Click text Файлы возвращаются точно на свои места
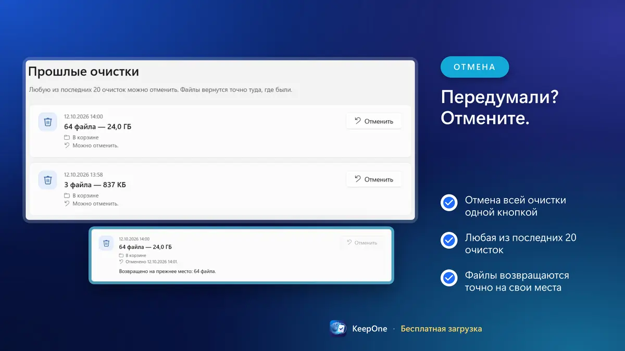This screenshot has width=625, height=351. coord(517,281)
